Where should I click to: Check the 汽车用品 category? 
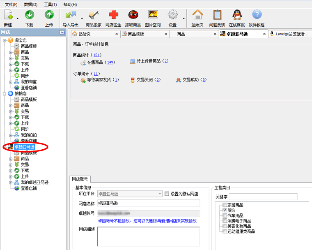point(225,215)
